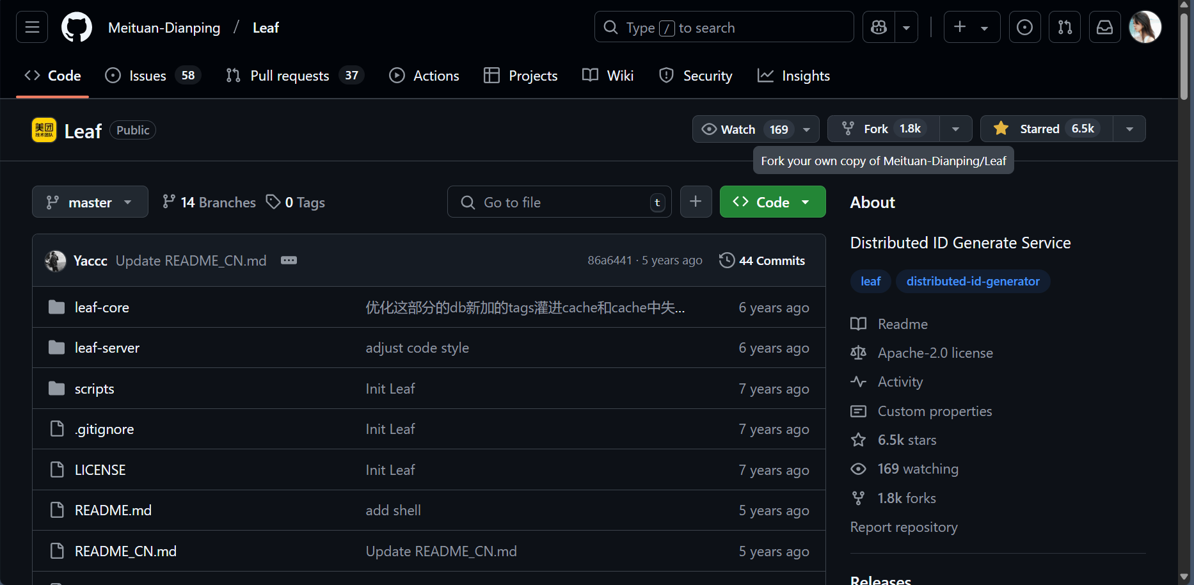The height and width of the screenshot is (585, 1194).
Task: Open the Projects tab
Action: (521, 76)
